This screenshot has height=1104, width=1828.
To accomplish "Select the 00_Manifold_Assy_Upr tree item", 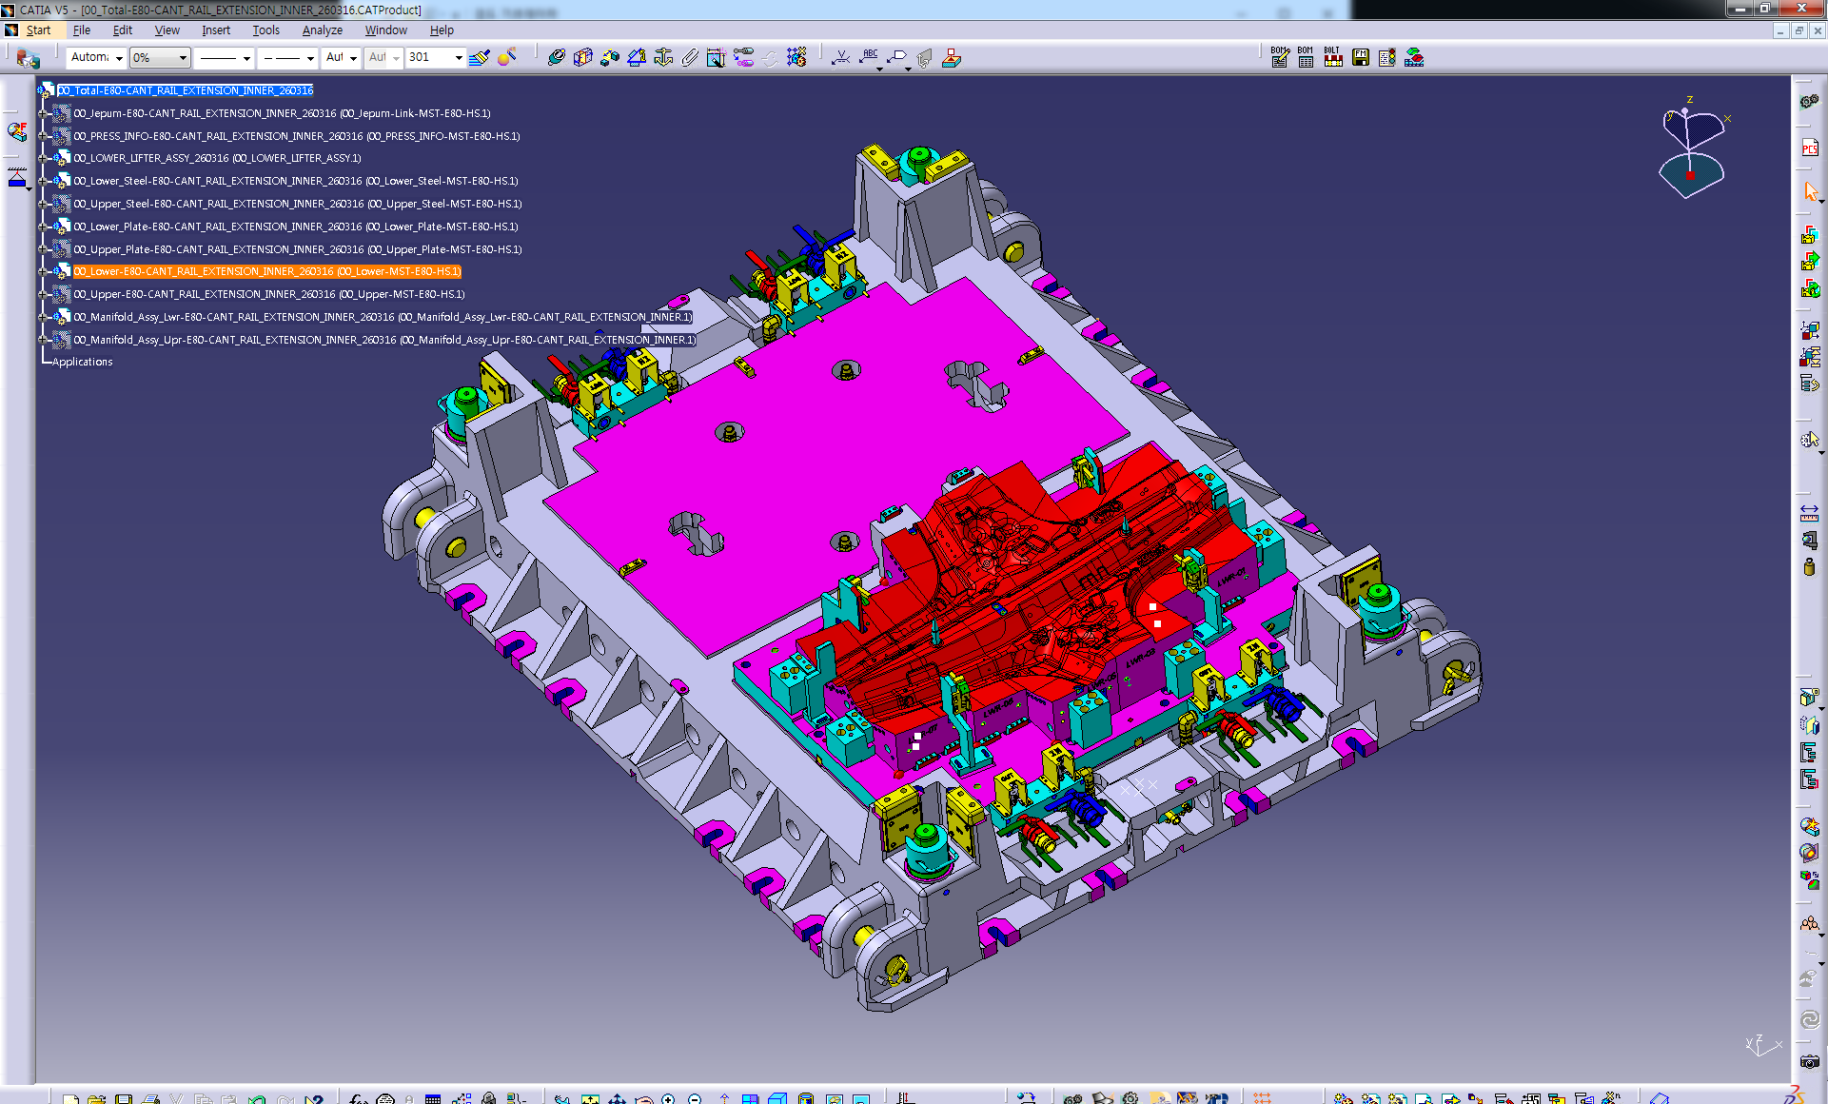I will click(384, 340).
